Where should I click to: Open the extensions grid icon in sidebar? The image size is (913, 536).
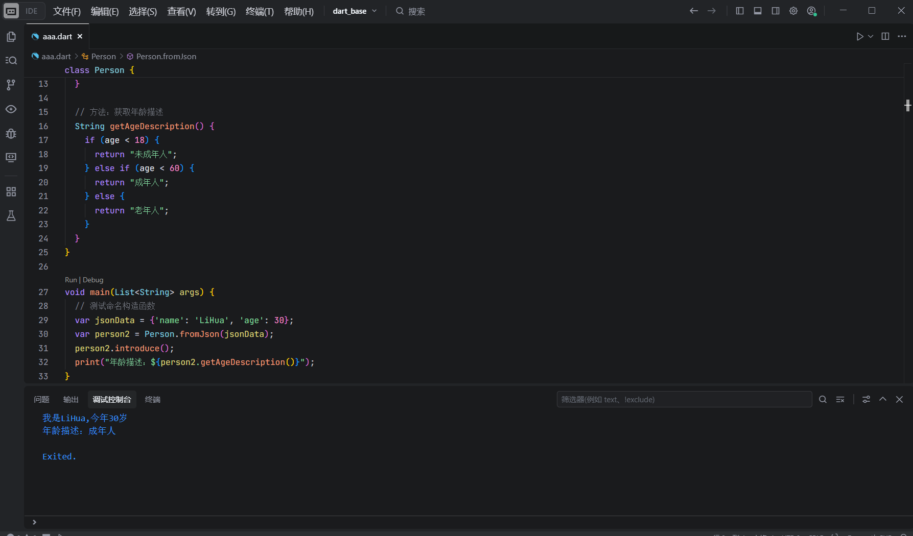tap(11, 192)
